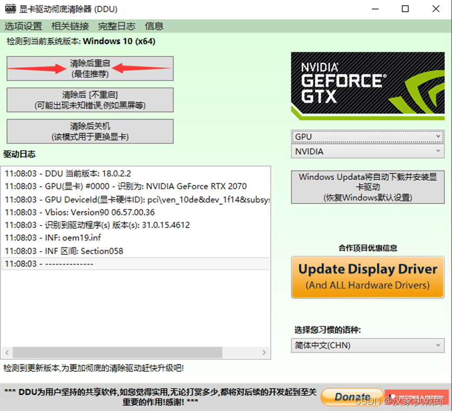
Task: Select log line 'DDU 当前版本: 18.0.2.2'
Action: click(135, 174)
